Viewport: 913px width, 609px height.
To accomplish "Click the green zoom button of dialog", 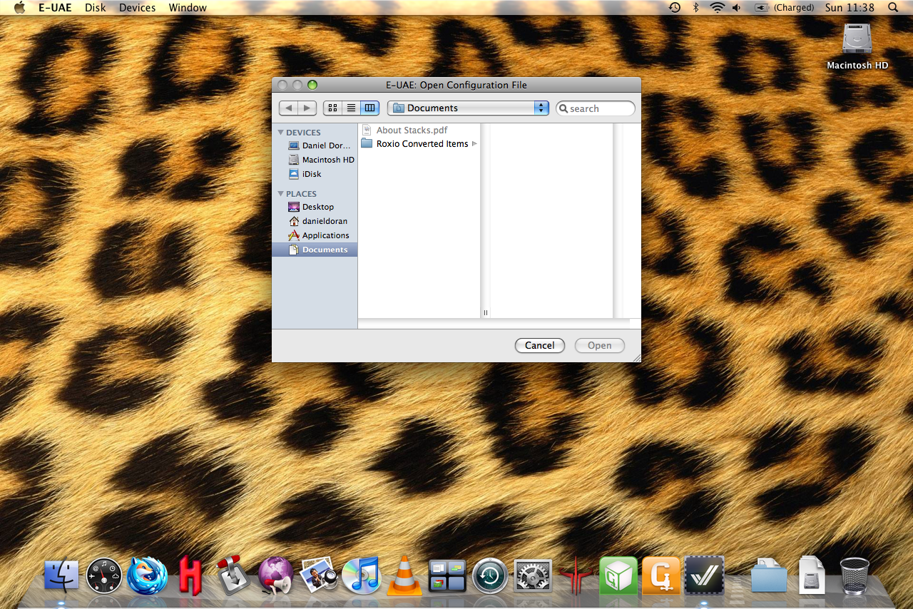I will (x=312, y=85).
